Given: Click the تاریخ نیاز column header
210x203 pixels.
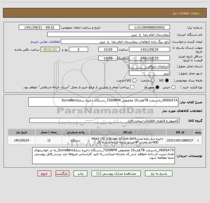Looking at the screenshot, I should (x=22, y=132).
